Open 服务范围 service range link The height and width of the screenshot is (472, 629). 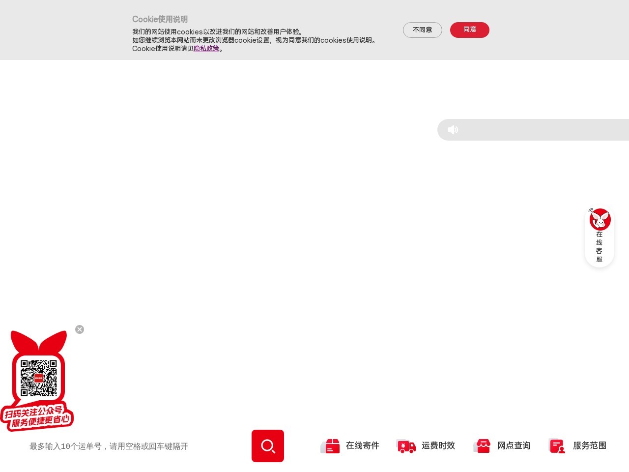point(590,445)
